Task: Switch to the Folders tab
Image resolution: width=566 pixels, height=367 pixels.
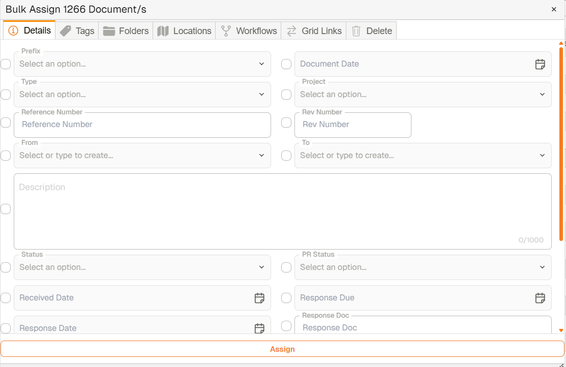Action: tap(126, 31)
